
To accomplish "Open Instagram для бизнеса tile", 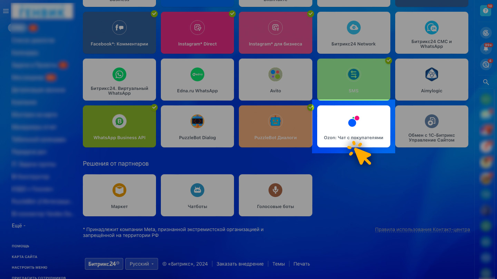I will pyautogui.click(x=275, y=33).
